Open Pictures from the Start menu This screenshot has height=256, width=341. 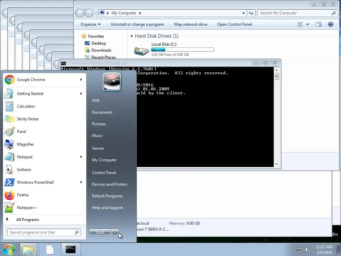pyautogui.click(x=99, y=124)
